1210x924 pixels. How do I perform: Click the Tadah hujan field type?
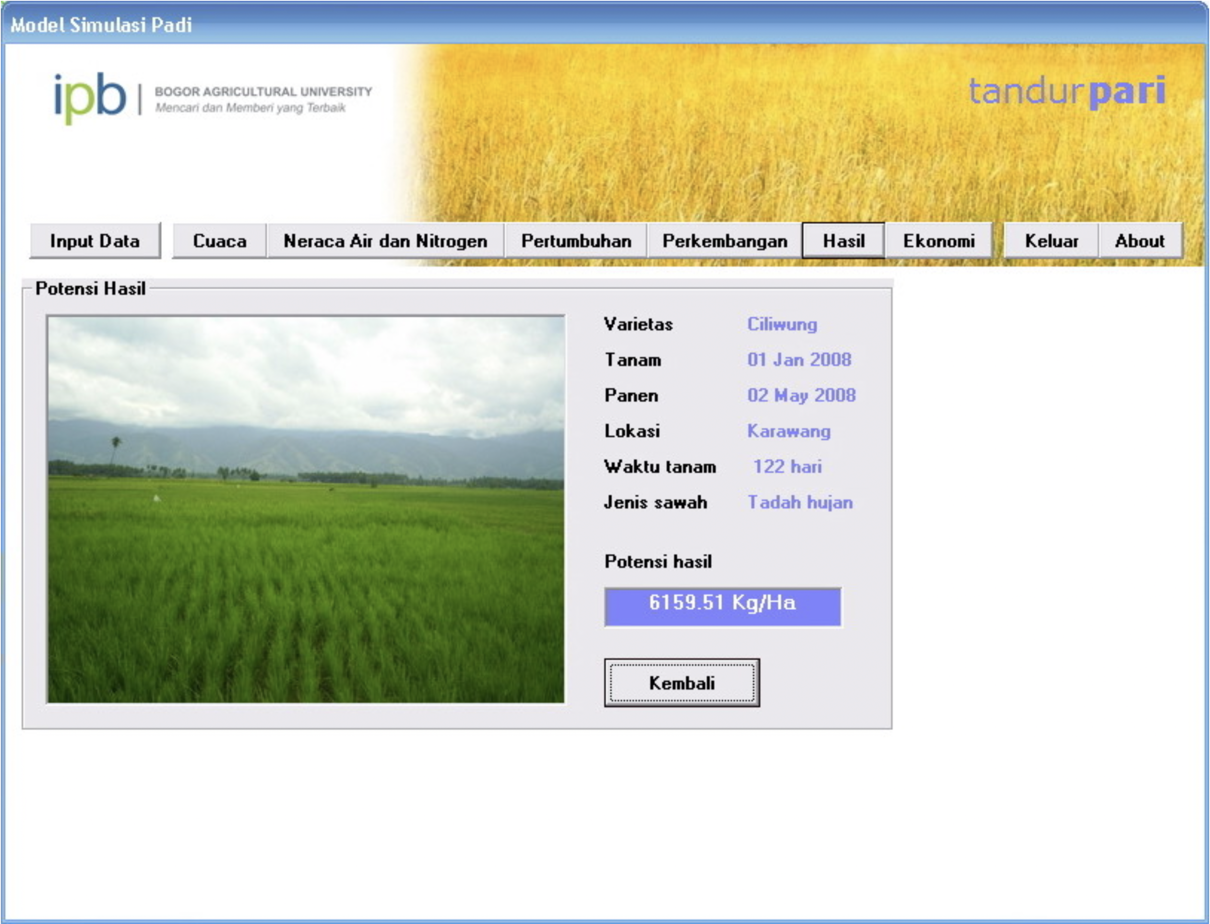point(800,502)
